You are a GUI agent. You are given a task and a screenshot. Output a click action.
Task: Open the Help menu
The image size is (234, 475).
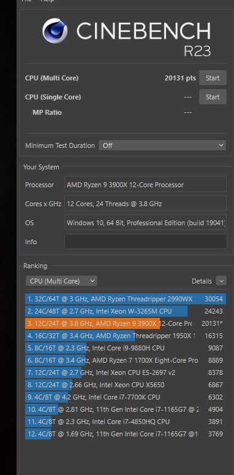[47, 1]
